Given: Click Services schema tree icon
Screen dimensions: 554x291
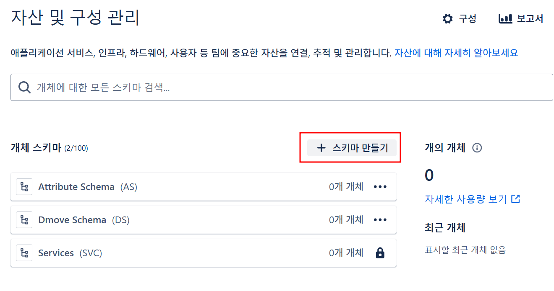Looking at the screenshot, I should point(24,253).
